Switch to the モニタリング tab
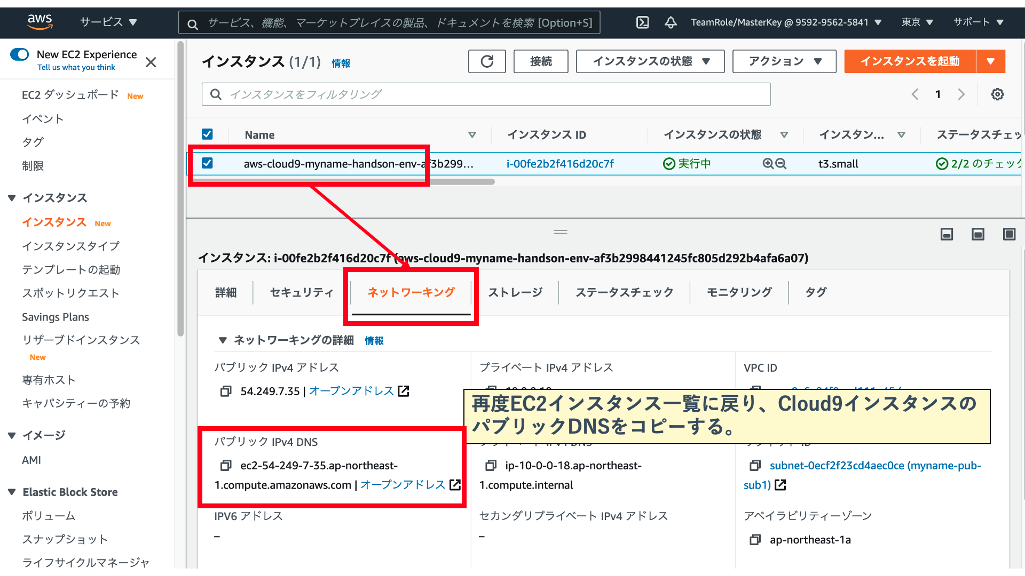This screenshot has height=576, width=1025. (x=739, y=292)
